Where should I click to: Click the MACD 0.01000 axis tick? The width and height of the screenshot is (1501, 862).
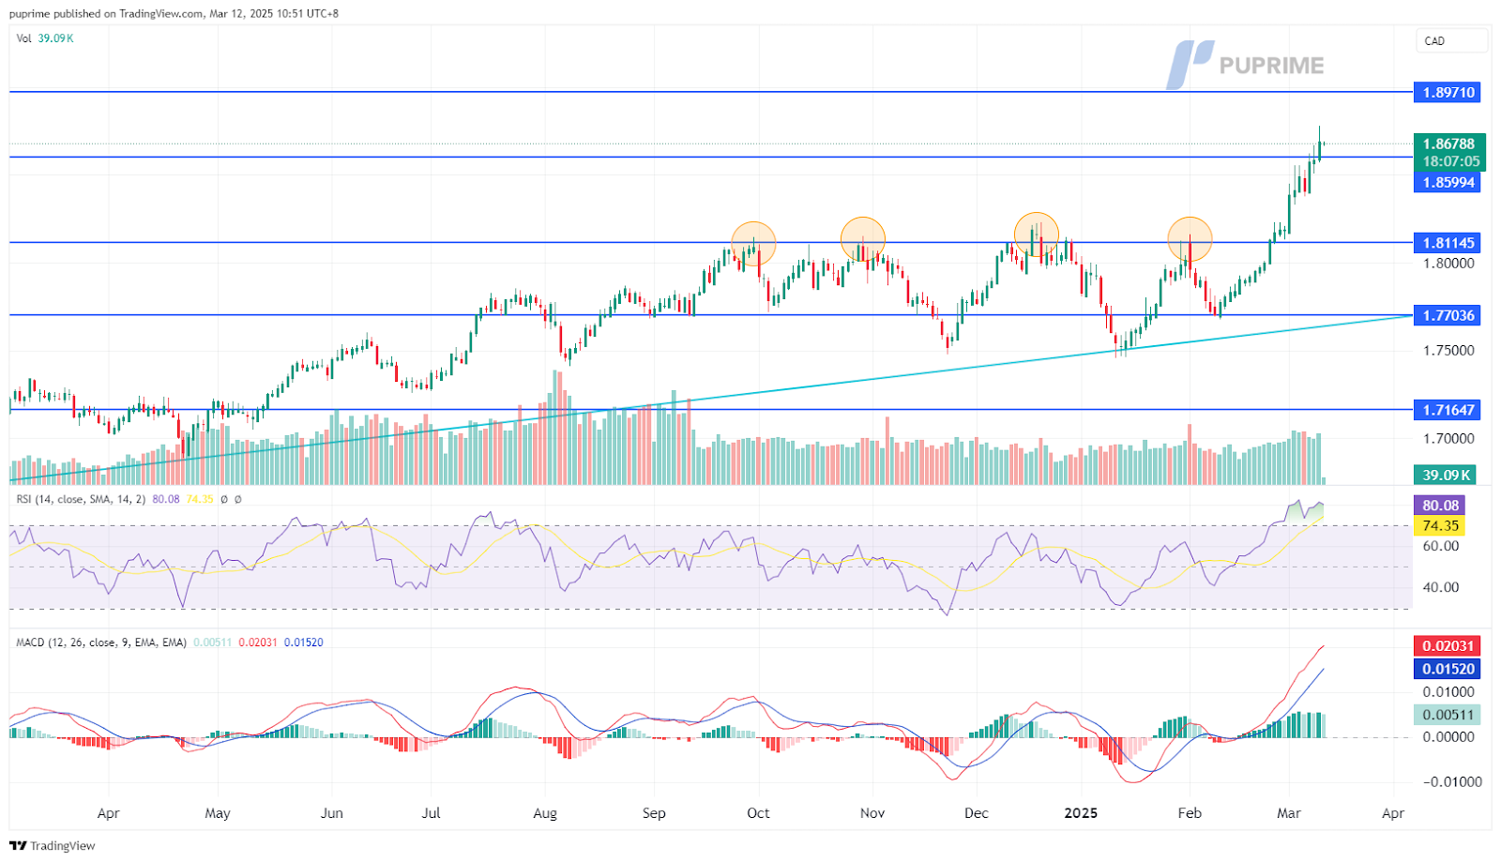coord(1448,692)
